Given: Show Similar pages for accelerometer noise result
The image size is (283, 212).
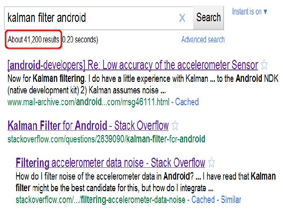Looking at the screenshot, I should [231, 200].
